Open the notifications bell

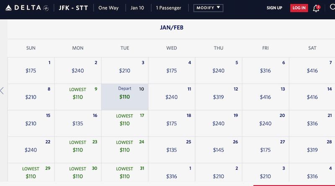[316, 8]
